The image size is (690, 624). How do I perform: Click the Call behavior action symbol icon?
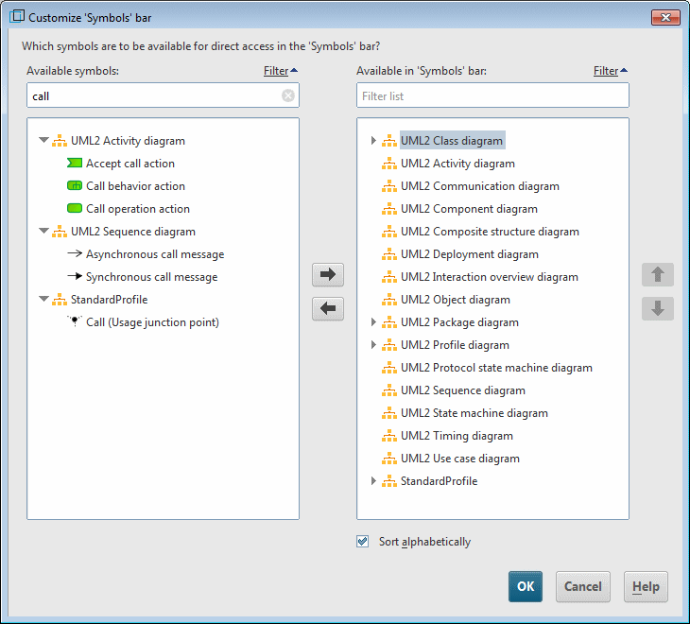tap(75, 185)
